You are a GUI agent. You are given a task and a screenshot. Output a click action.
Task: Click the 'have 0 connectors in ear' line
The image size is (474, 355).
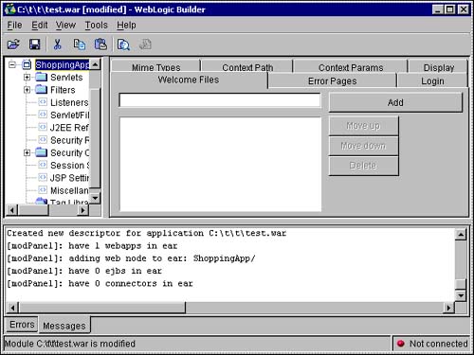click(100, 283)
